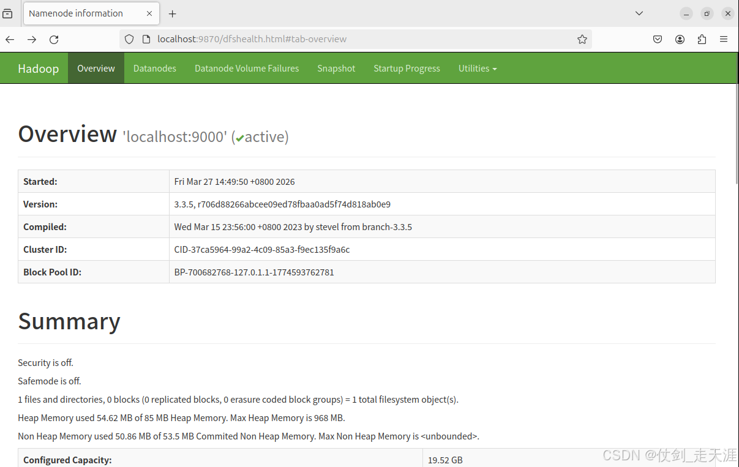Click the browser back arrow

[10, 39]
